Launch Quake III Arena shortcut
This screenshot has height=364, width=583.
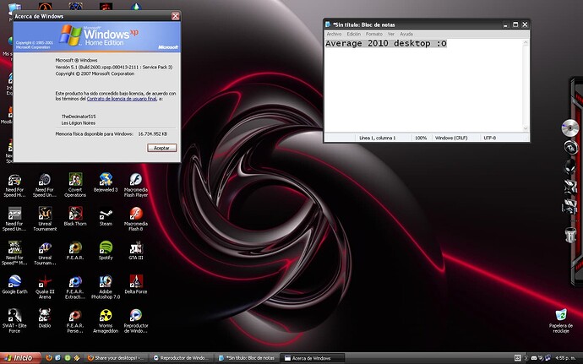click(x=45, y=281)
